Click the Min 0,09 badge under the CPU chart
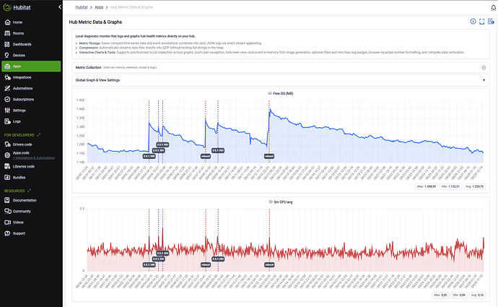The height and width of the screenshot is (307, 498). click(459, 295)
